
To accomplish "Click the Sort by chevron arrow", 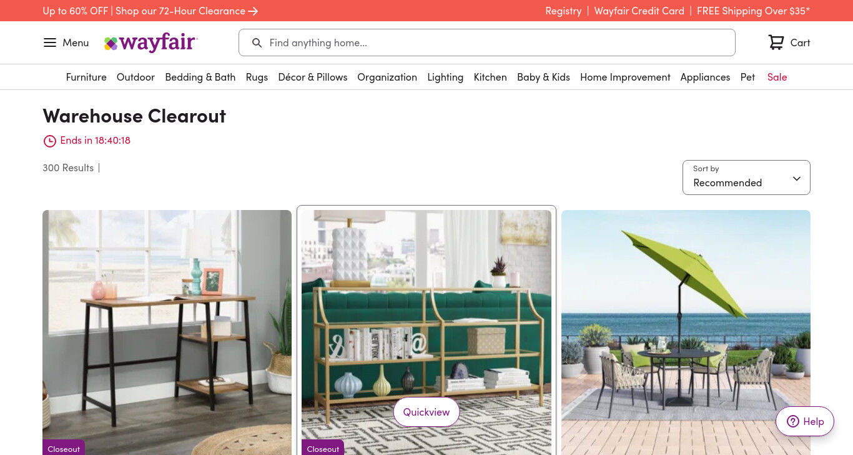I will click(x=797, y=179).
